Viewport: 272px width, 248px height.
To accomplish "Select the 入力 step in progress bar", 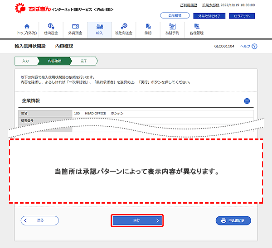I will (26, 61).
